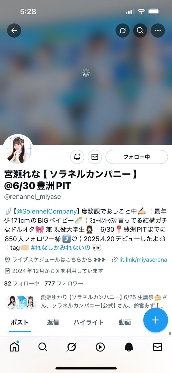Turn on post notifications bell

tap(77, 157)
